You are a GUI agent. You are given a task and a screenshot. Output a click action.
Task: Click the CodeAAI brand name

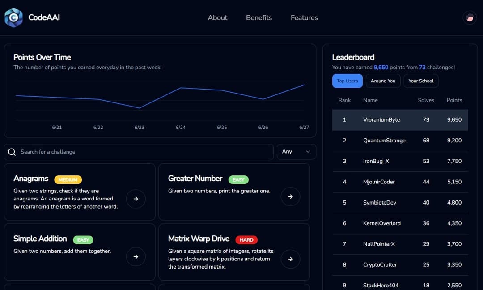click(44, 17)
